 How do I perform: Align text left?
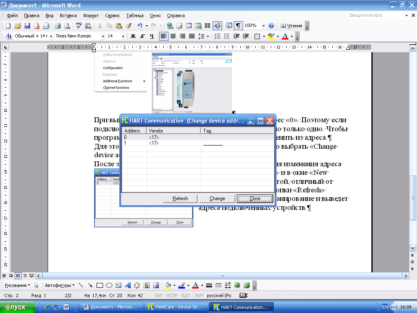pyautogui.click(x=164, y=36)
